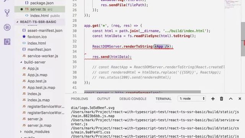Open the Source Control view
Viewport: 245px width, 138px height.
click(x=7, y=13)
